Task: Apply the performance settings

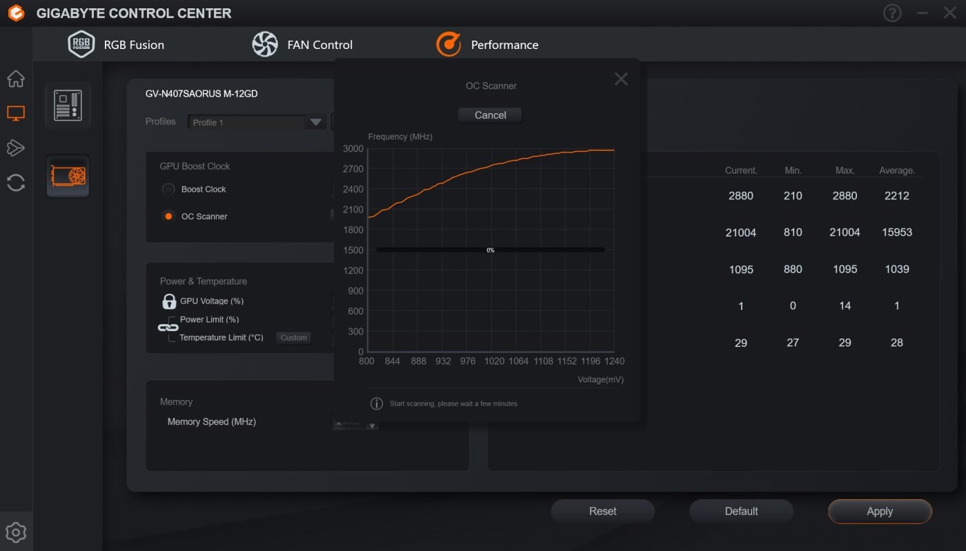Action: tap(880, 511)
